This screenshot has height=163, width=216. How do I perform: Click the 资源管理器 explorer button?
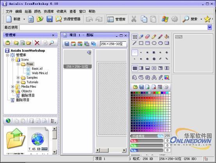pos(68,19)
